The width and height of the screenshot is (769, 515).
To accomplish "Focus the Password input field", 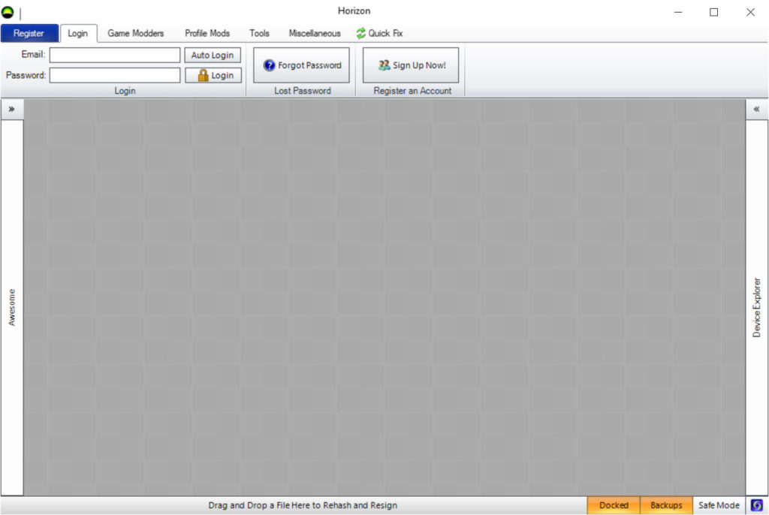I will 115,75.
